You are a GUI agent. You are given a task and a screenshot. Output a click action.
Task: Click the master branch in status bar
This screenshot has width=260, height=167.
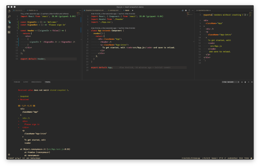(x=11, y=158)
